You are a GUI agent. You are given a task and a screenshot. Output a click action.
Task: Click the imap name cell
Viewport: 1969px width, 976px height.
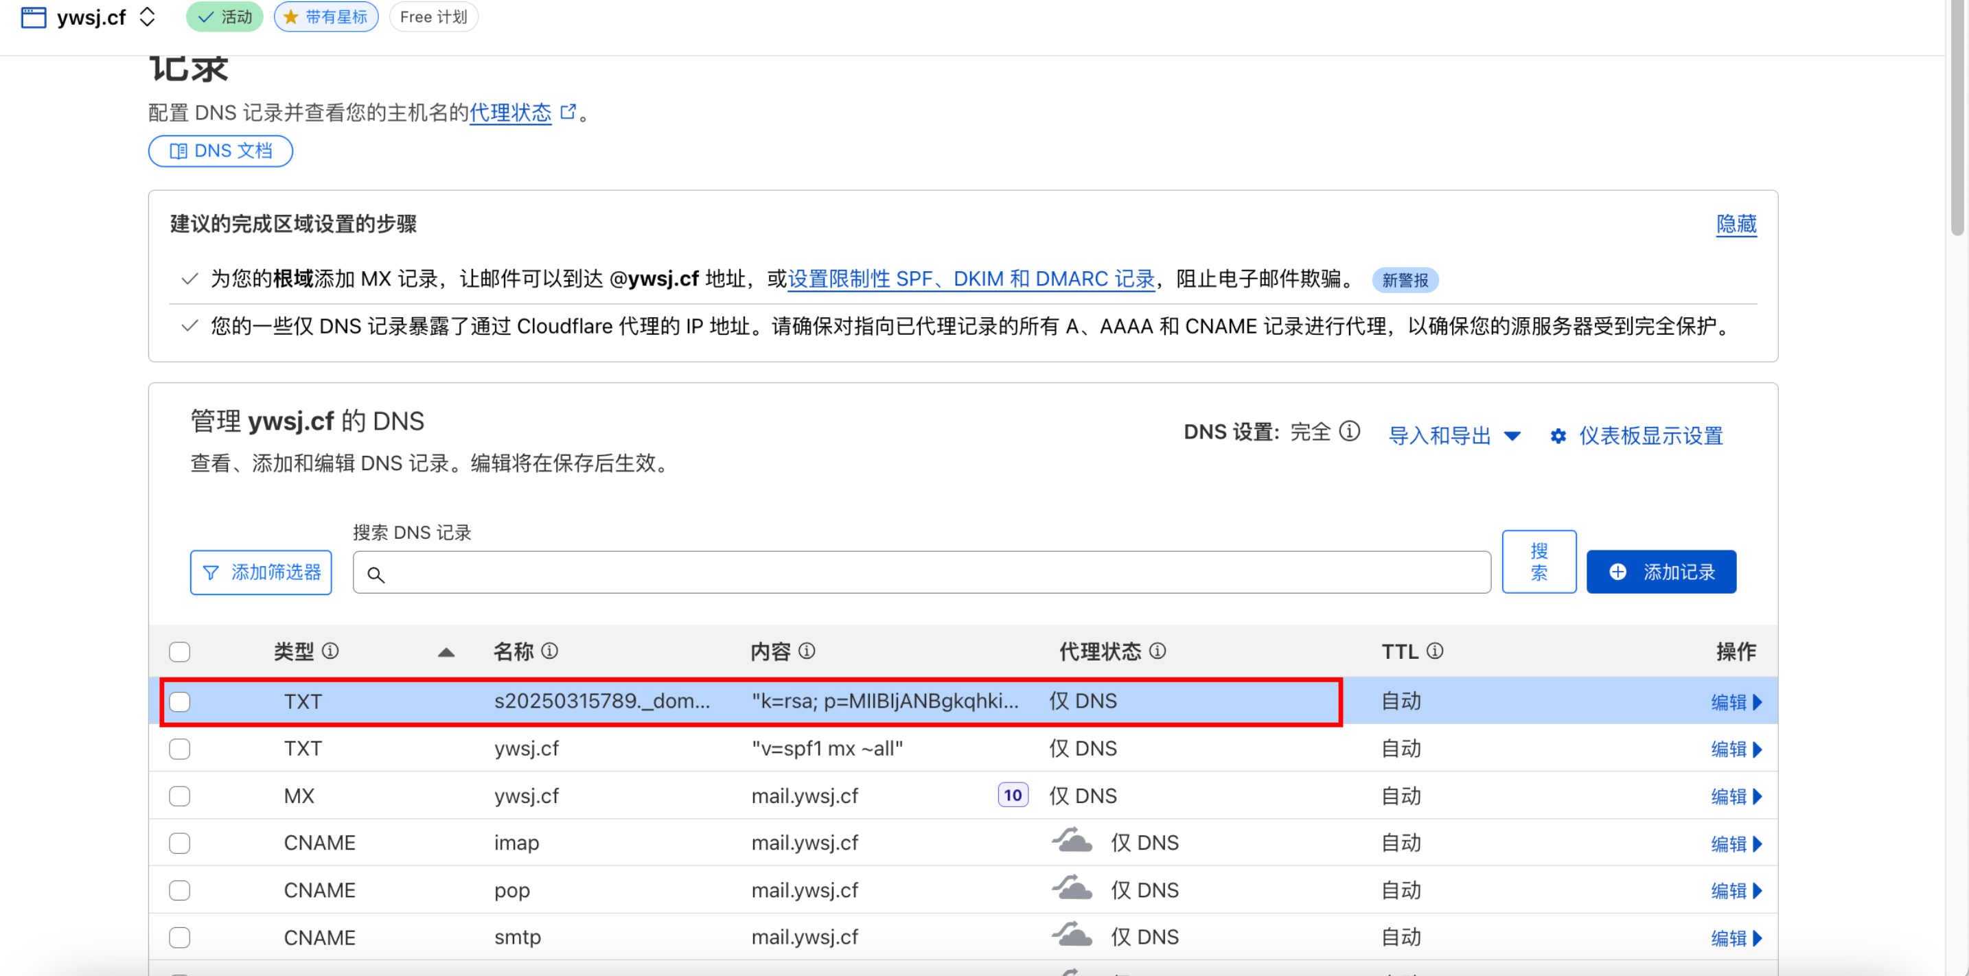(517, 844)
